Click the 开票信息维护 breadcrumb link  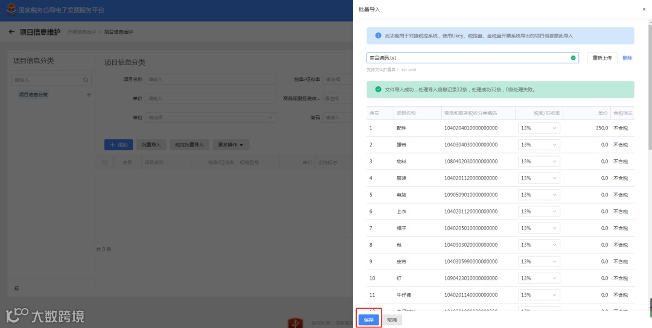click(x=81, y=32)
